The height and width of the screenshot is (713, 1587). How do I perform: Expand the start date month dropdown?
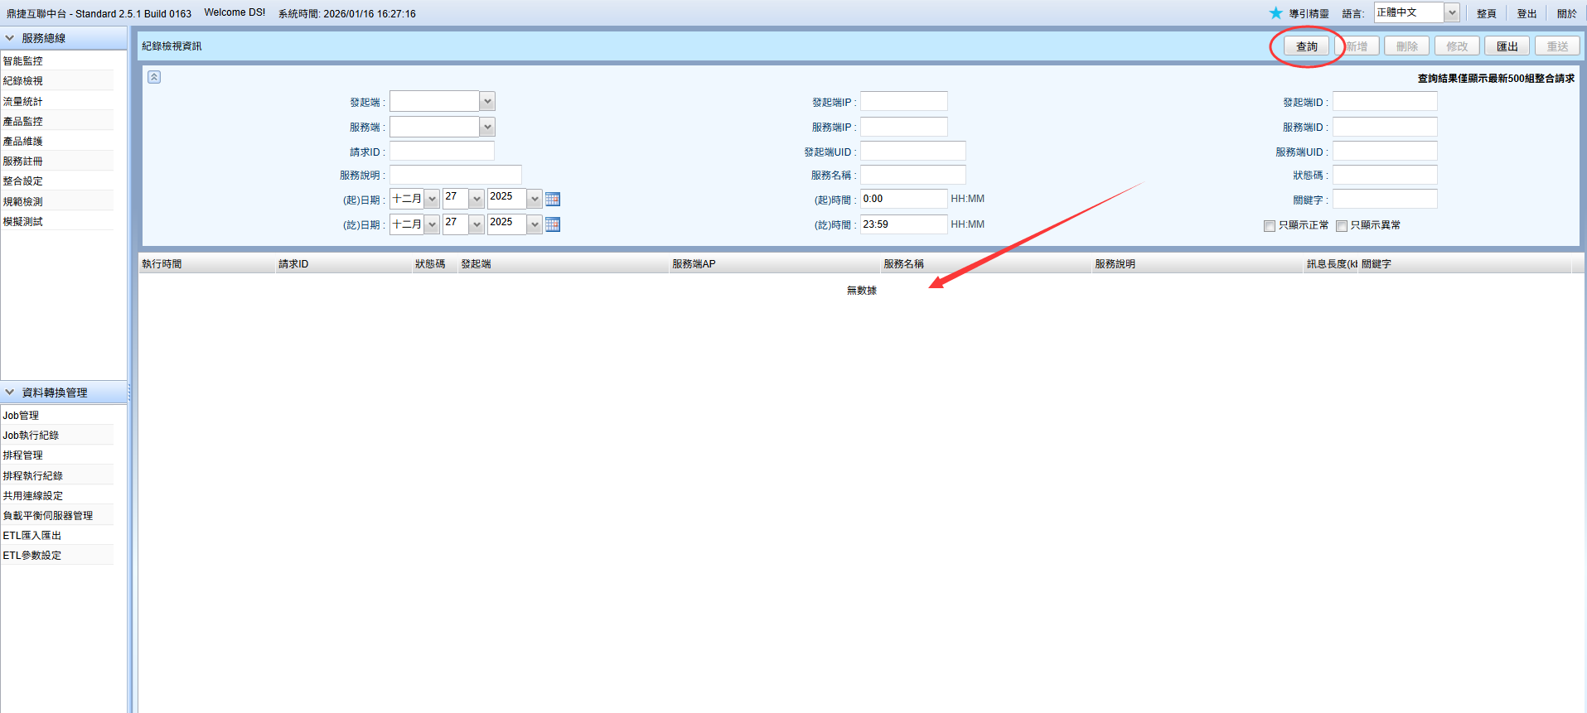[x=432, y=200]
